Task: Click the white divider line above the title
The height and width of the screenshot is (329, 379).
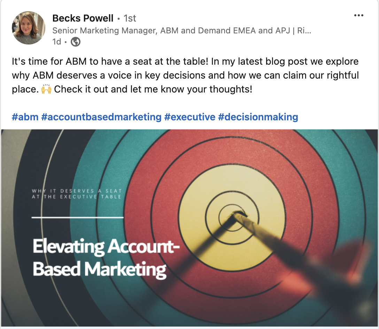Action: coord(77,217)
